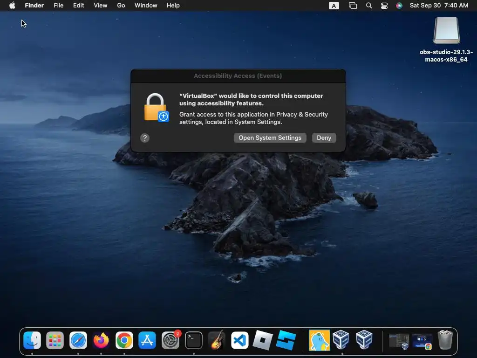477x358 pixels.
Task: Open the blue cartoon character app in Dock
Action: coord(319,340)
